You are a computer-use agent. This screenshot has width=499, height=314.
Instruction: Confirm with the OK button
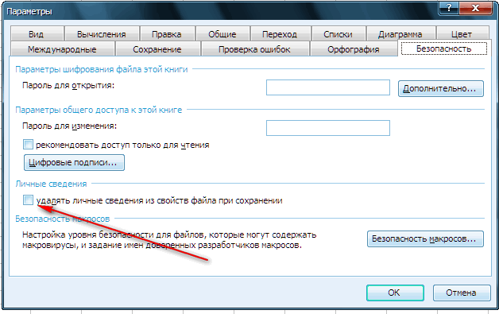395,293
